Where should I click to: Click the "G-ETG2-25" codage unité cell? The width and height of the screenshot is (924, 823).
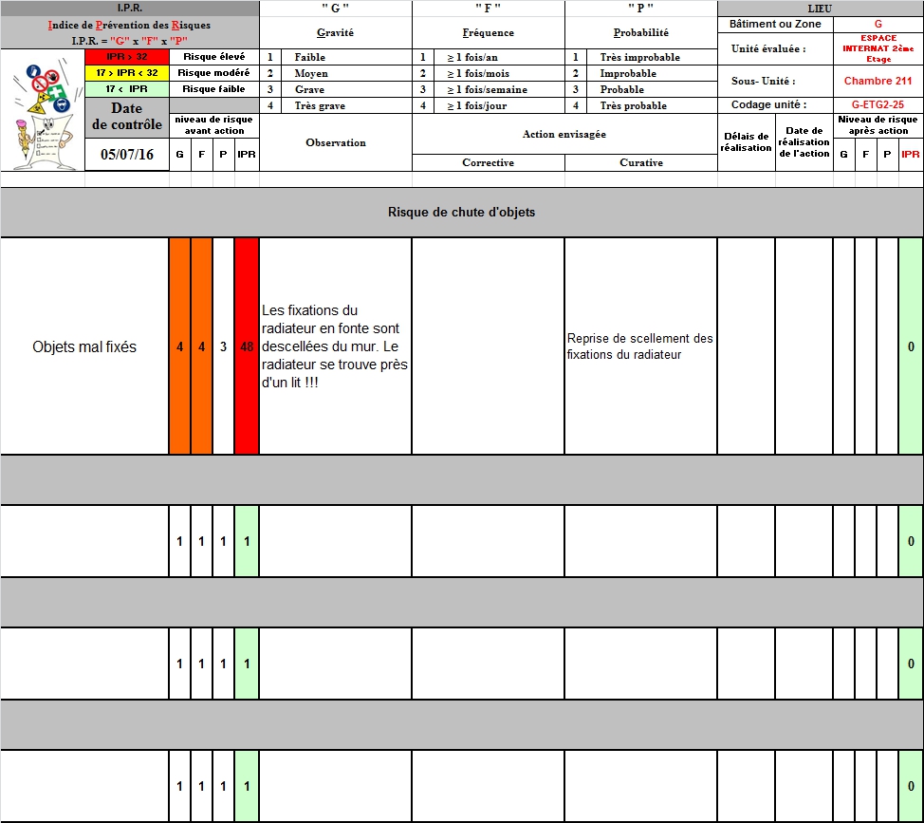[878, 104]
